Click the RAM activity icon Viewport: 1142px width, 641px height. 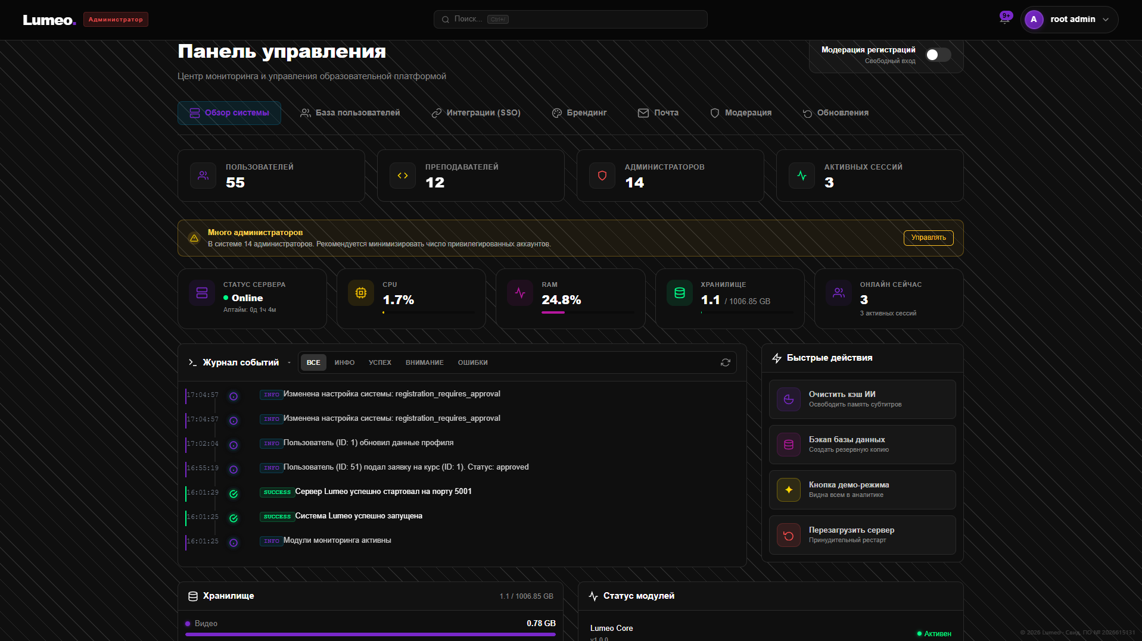[520, 293]
